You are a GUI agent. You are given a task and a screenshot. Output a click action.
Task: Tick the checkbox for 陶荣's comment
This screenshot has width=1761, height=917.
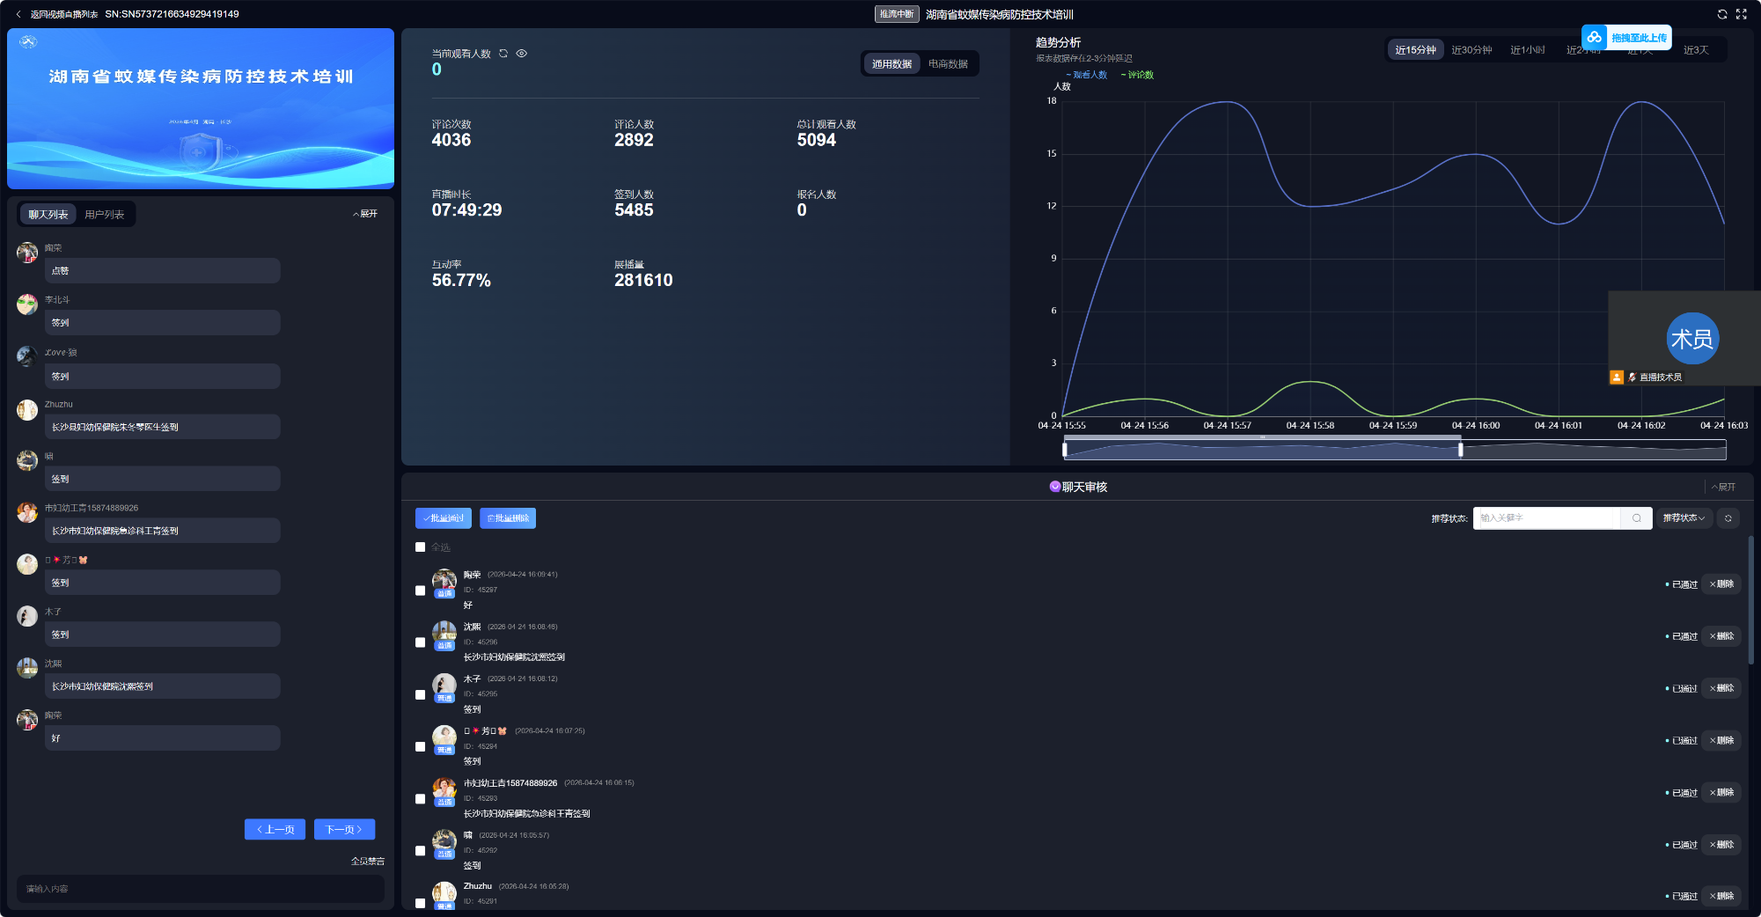(421, 591)
